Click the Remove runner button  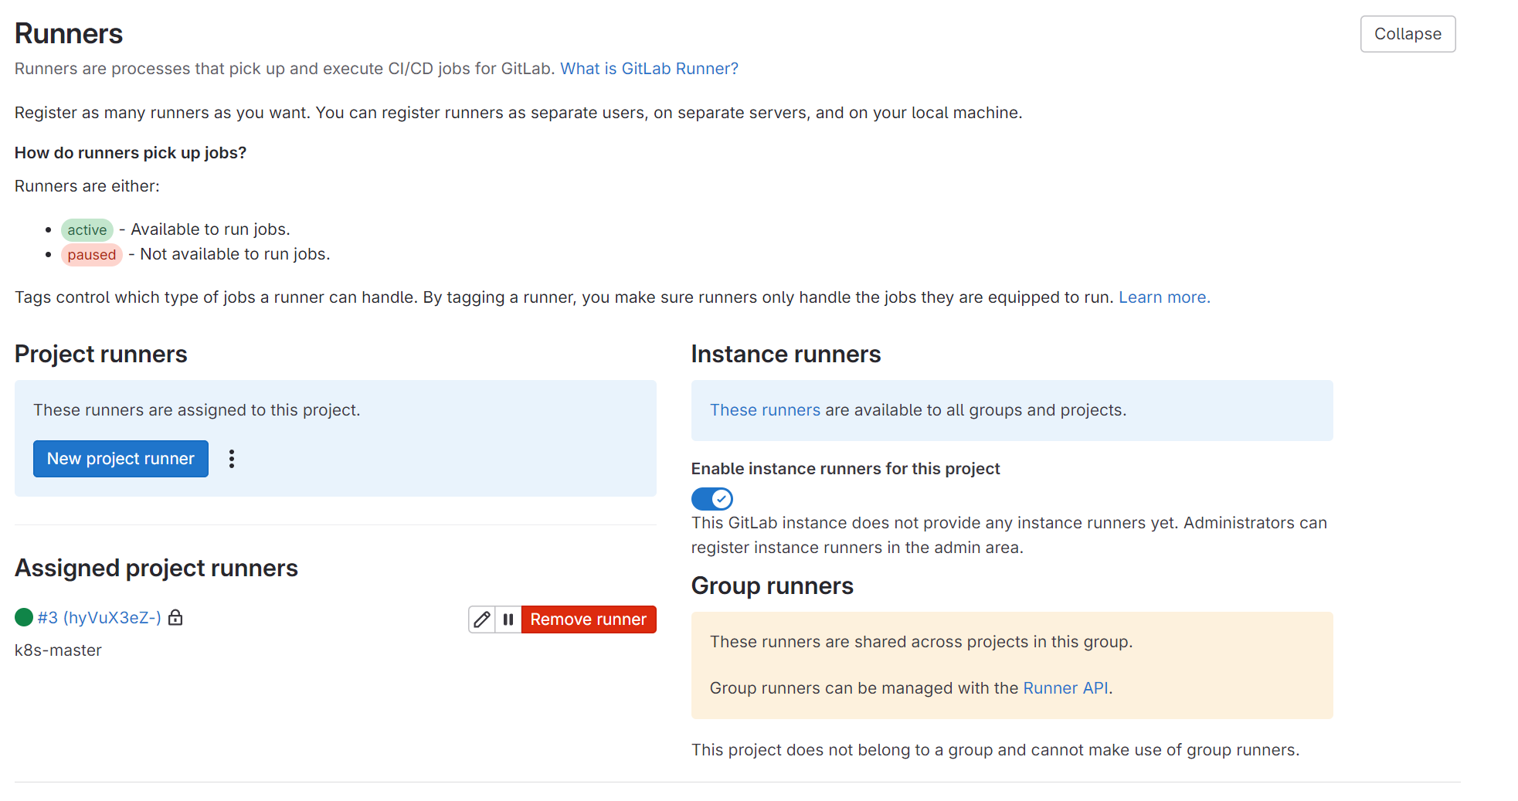(589, 619)
